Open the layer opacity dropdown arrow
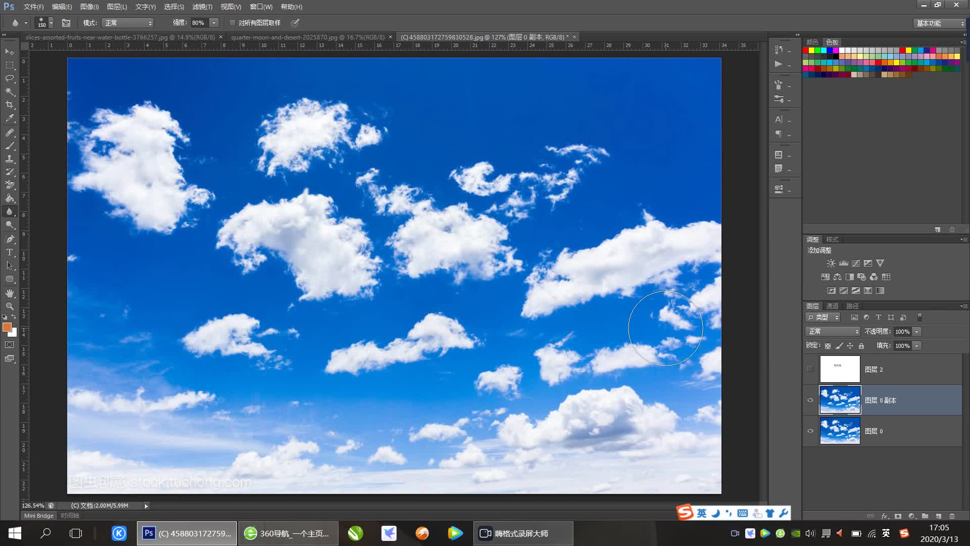This screenshot has width=970, height=546. click(x=917, y=332)
